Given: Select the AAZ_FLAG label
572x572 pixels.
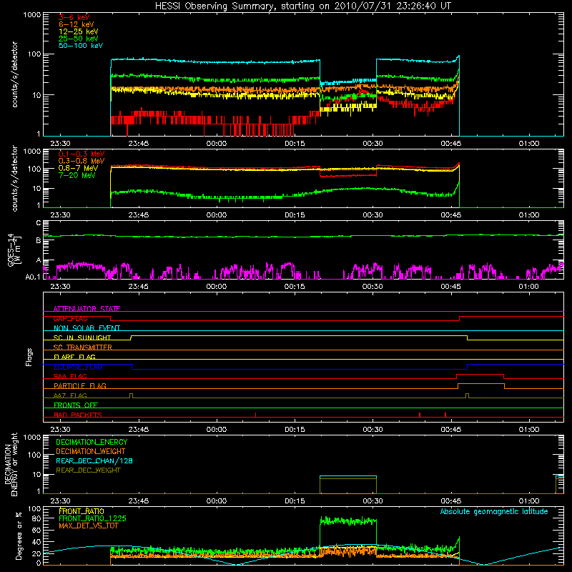Looking at the screenshot, I should (x=70, y=395).
